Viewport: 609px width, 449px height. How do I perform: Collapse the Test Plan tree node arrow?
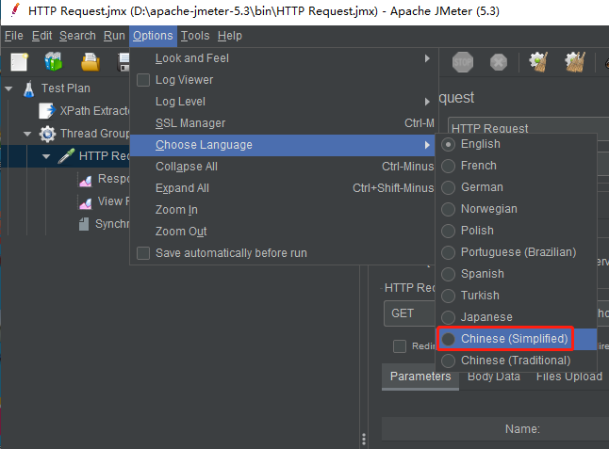[8, 88]
